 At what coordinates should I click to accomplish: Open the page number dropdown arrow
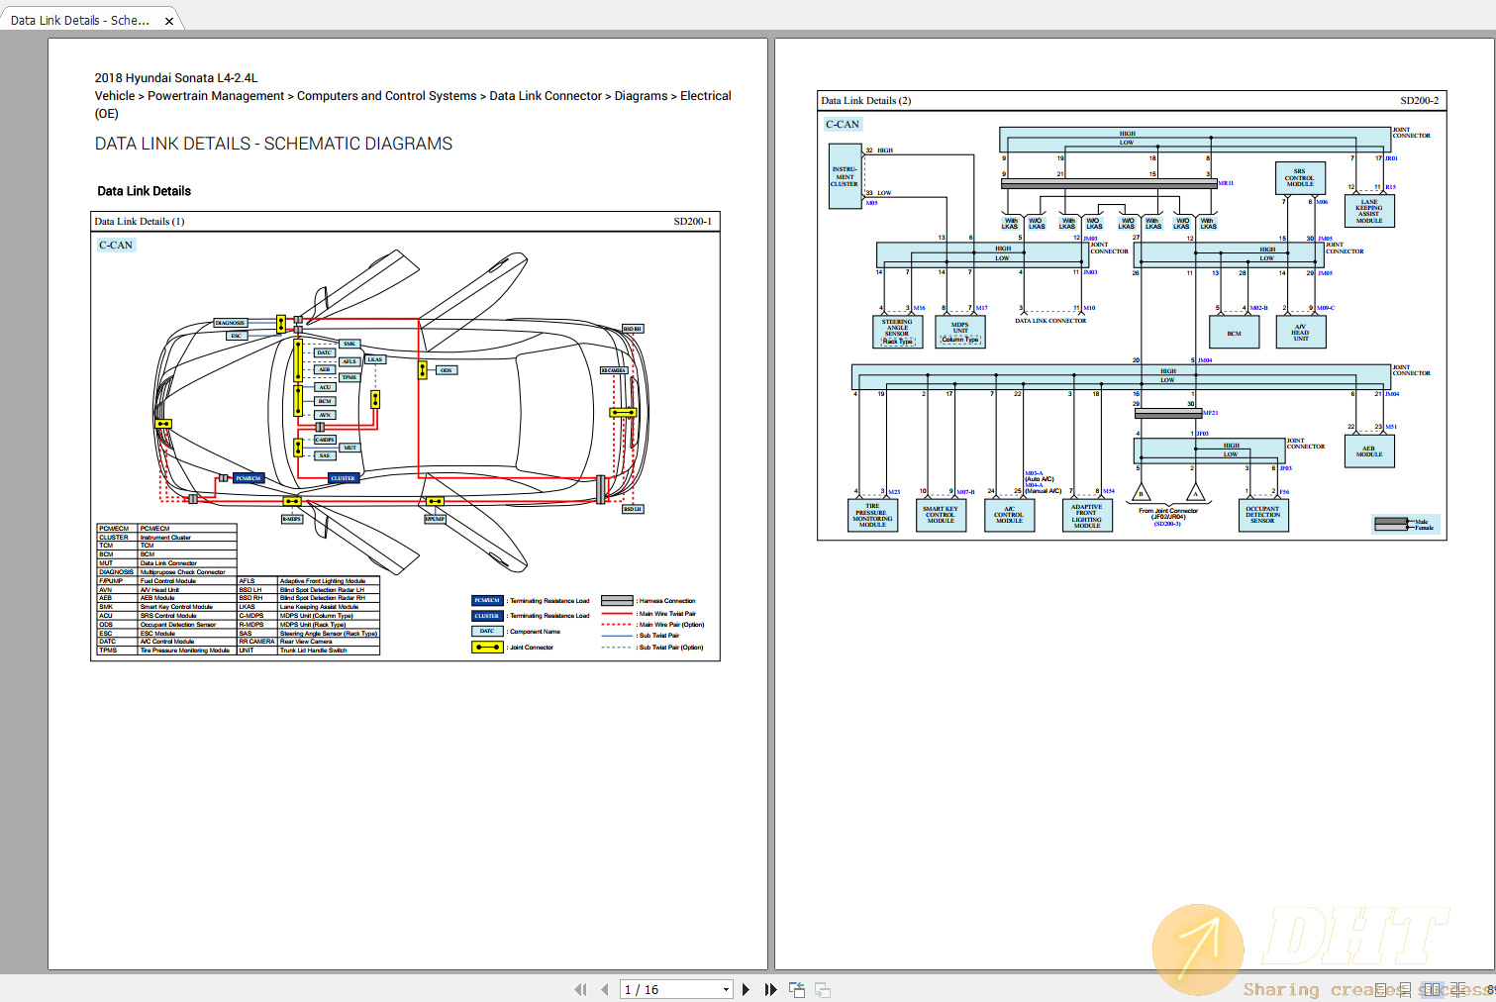click(726, 989)
